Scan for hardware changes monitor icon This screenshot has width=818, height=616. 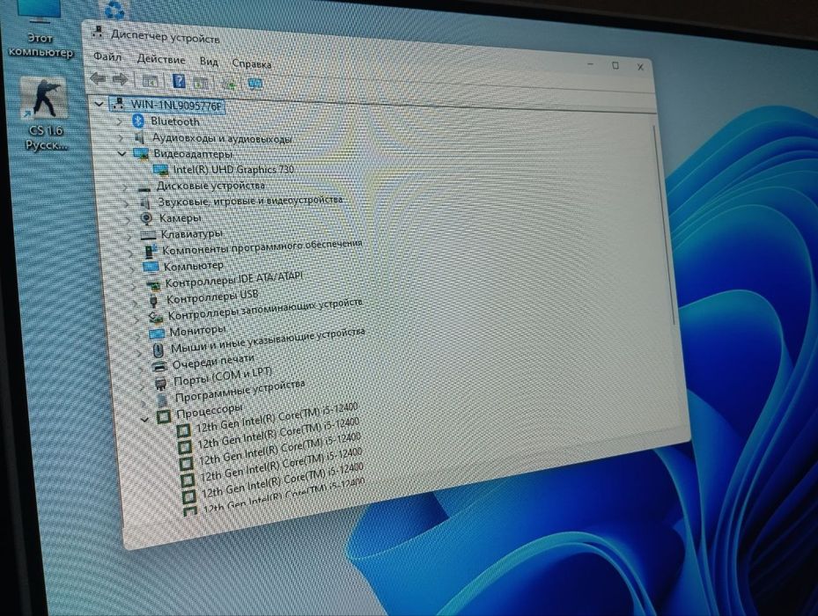[255, 84]
